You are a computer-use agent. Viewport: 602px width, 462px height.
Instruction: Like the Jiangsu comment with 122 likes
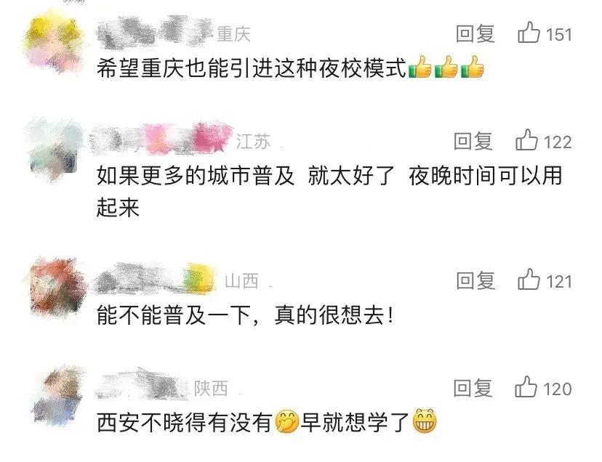coord(526,140)
